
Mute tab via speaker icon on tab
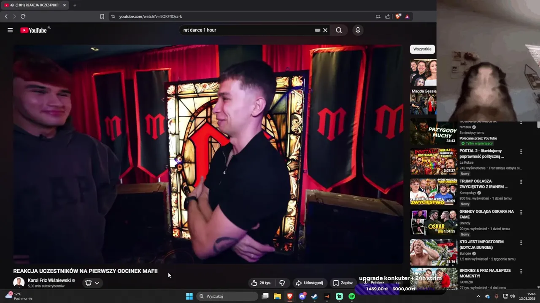tap(12, 5)
